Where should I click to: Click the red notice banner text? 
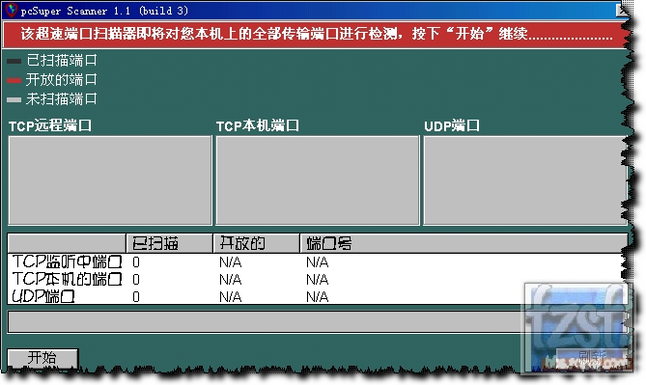click(317, 34)
